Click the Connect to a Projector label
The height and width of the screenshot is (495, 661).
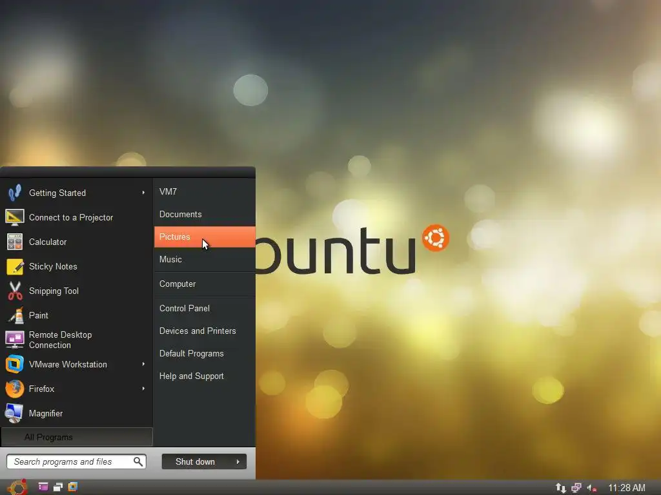(x=71, y=218)
